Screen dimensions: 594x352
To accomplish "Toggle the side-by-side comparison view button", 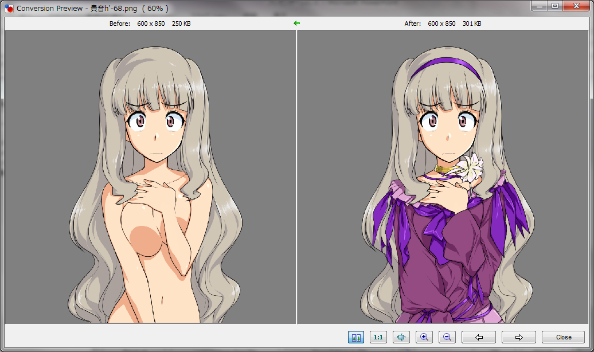I will point(356,337).
